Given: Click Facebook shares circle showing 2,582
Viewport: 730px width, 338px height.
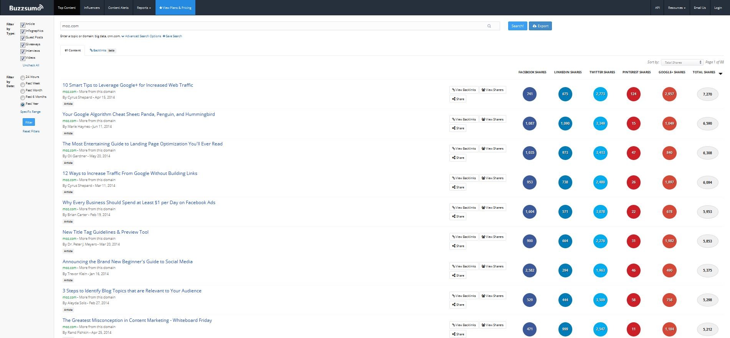Looking at the screenshot, I should point(530,270).
